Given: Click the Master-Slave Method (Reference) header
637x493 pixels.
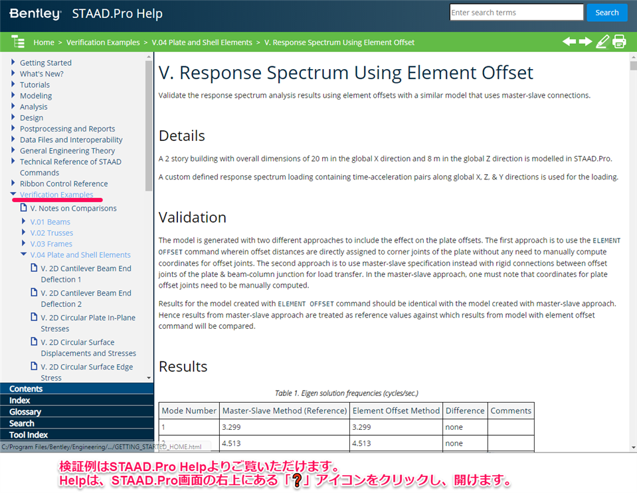Looking at the screenshot, I should click(284, 411).
